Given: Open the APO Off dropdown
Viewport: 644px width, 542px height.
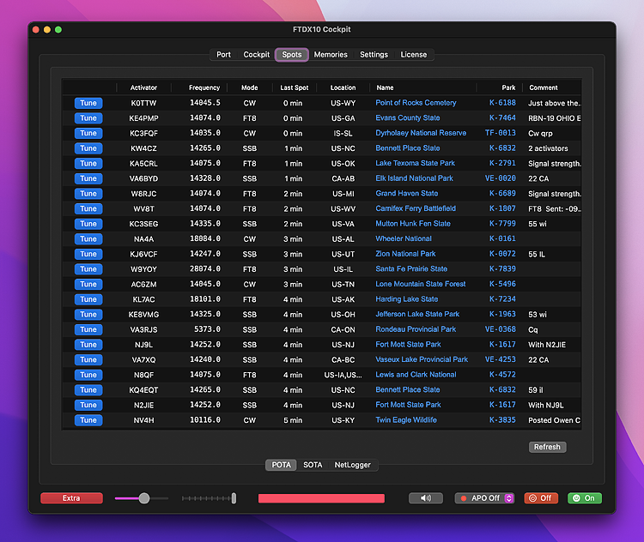Looking at the screenshot, I should pyautogui.click(x=485, y=498).
